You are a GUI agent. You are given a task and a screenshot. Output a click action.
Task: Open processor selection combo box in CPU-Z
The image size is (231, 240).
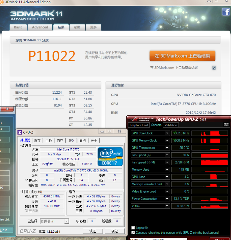coord(54,221)
